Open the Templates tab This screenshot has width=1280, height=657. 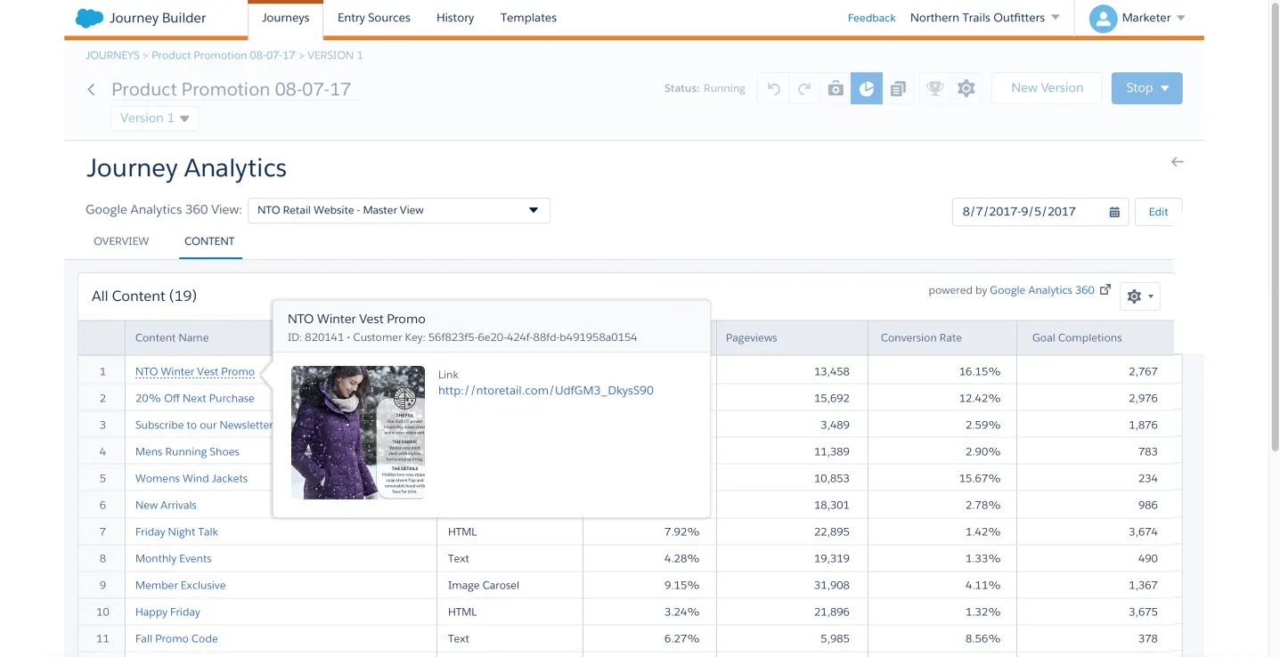[528, 18]
